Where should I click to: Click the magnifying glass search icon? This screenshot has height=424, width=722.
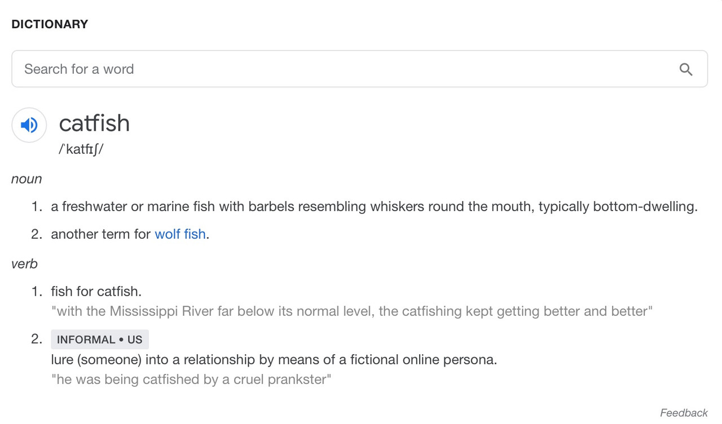(x=685, y=69)
